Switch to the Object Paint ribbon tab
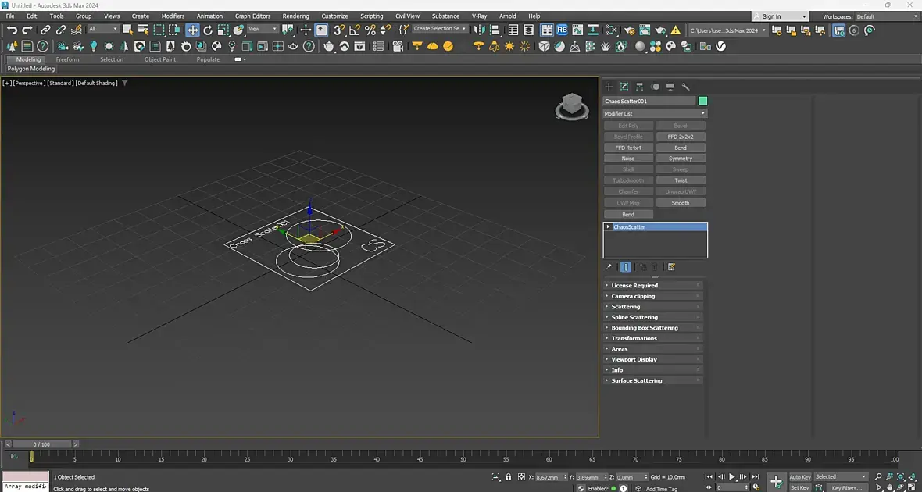Screen dimensions: 922x492 click(x=159, y=59)
